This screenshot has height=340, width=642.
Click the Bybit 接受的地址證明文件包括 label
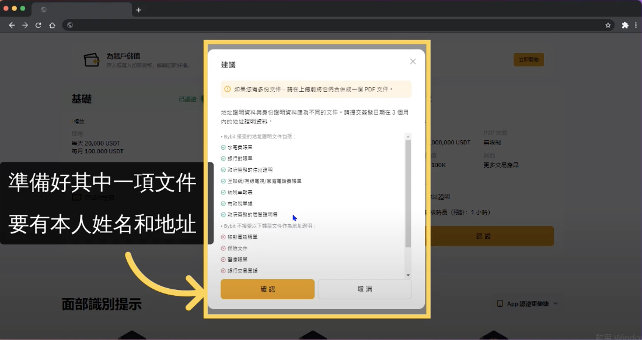point(260,136)
